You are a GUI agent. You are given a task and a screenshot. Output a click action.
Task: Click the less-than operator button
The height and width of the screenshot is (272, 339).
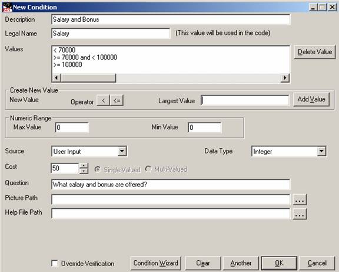[x=104, y=100]
